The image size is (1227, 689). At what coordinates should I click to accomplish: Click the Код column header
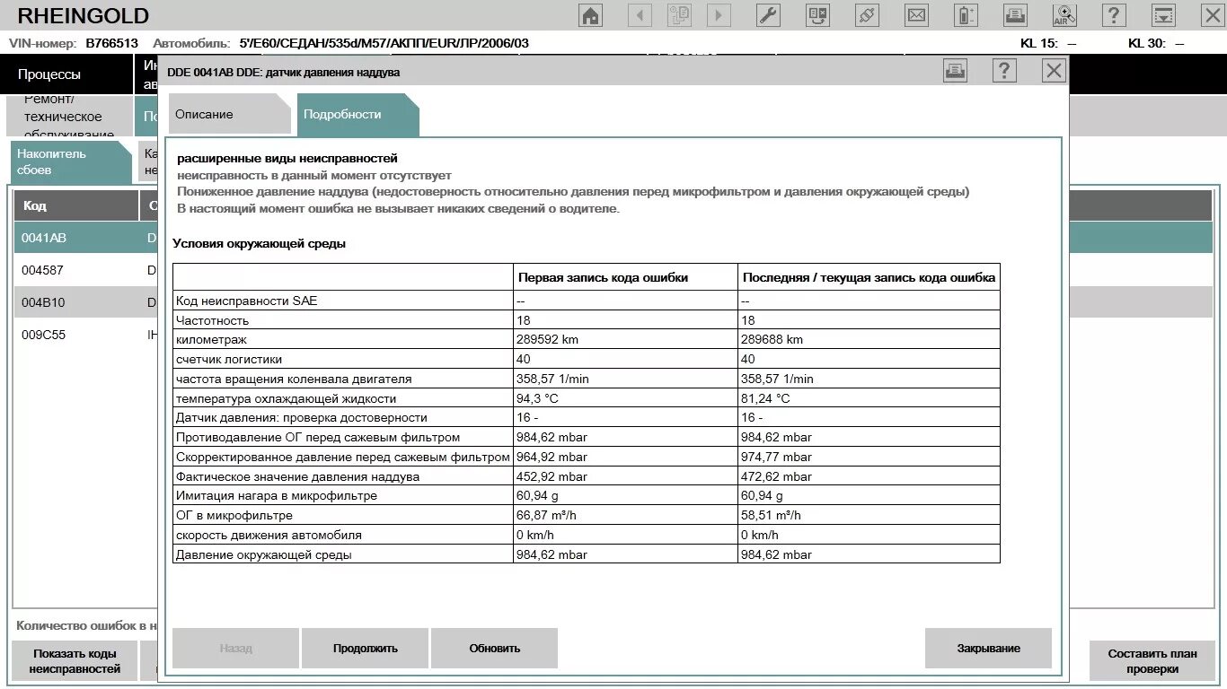76,205
